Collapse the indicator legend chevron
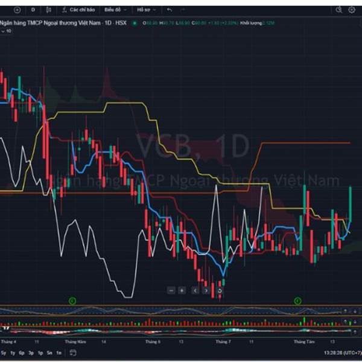This screenshot has height=362, width=362. [3, 30]
